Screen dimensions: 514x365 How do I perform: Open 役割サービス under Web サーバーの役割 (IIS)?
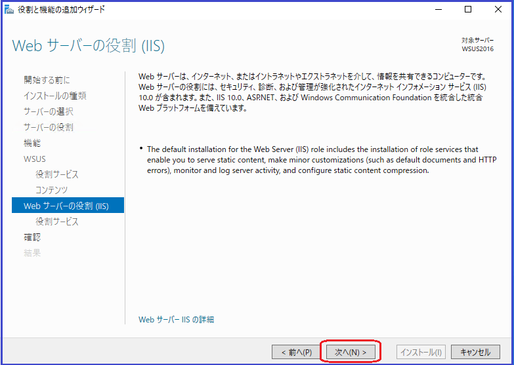click(x=57, y=221)
